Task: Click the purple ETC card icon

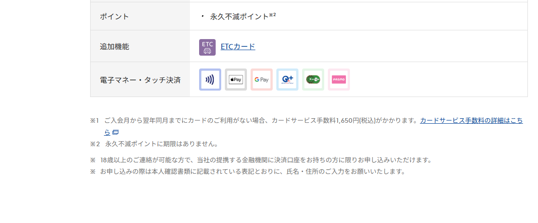Action: tap(207, 47)
